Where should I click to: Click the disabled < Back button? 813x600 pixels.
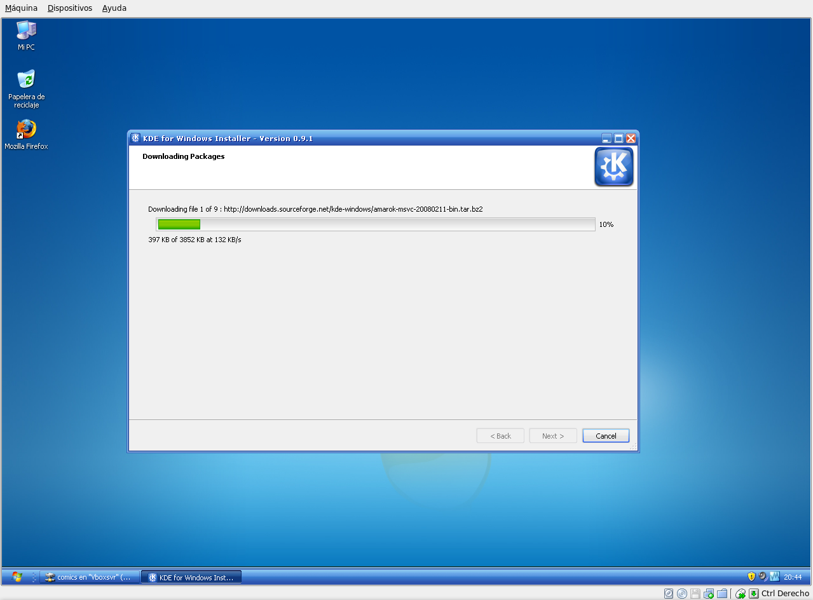pyautogui.click(x=500, y=436)
